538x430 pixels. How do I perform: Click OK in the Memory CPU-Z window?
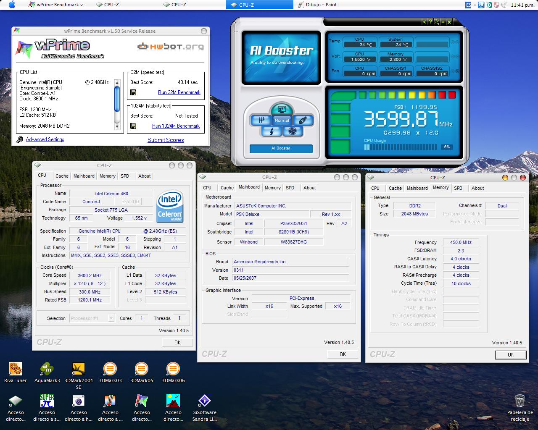coord(511,355)
